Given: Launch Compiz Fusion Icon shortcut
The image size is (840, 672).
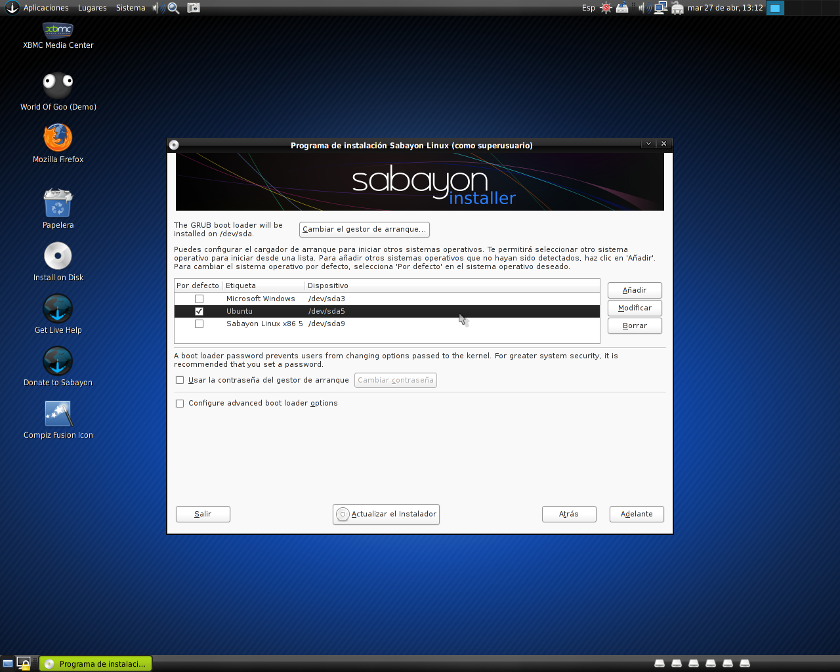Looking at the screenshot, I should (58, 413).
